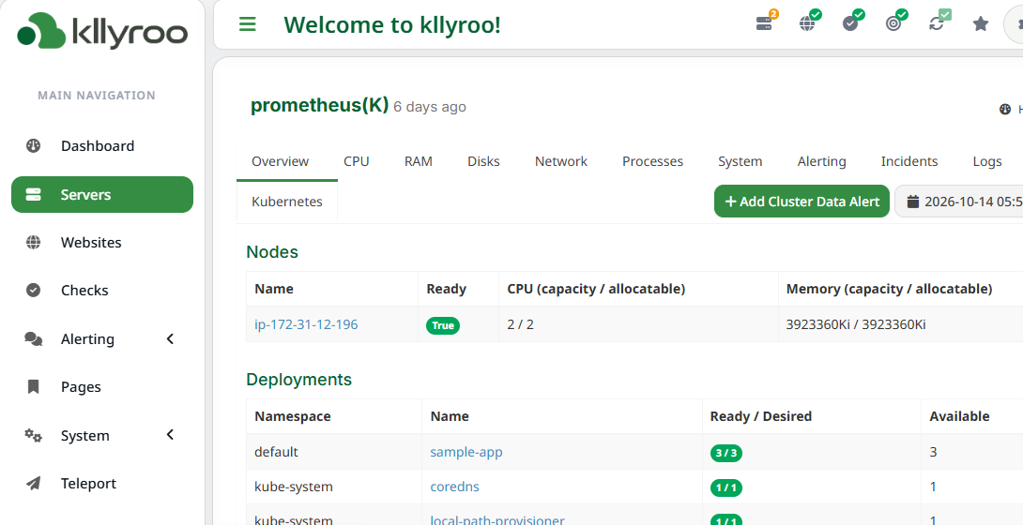Switch to the Logs tab

[987, 161]
